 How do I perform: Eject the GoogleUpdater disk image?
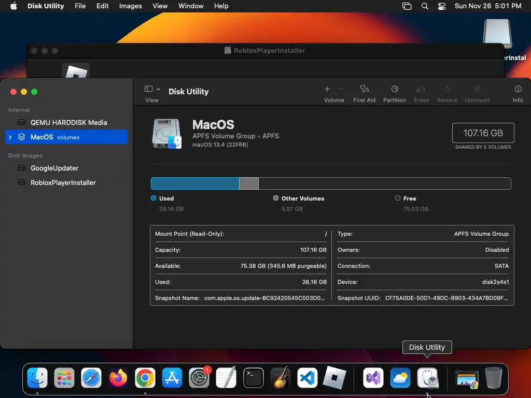point(120,168)
